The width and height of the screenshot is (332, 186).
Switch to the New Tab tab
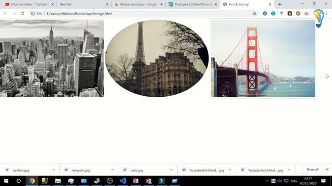65,4
